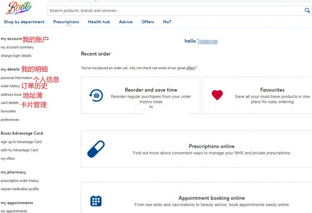Click the reorder basket icon
The image size is (312, 213).
click(x=96, y=96)
